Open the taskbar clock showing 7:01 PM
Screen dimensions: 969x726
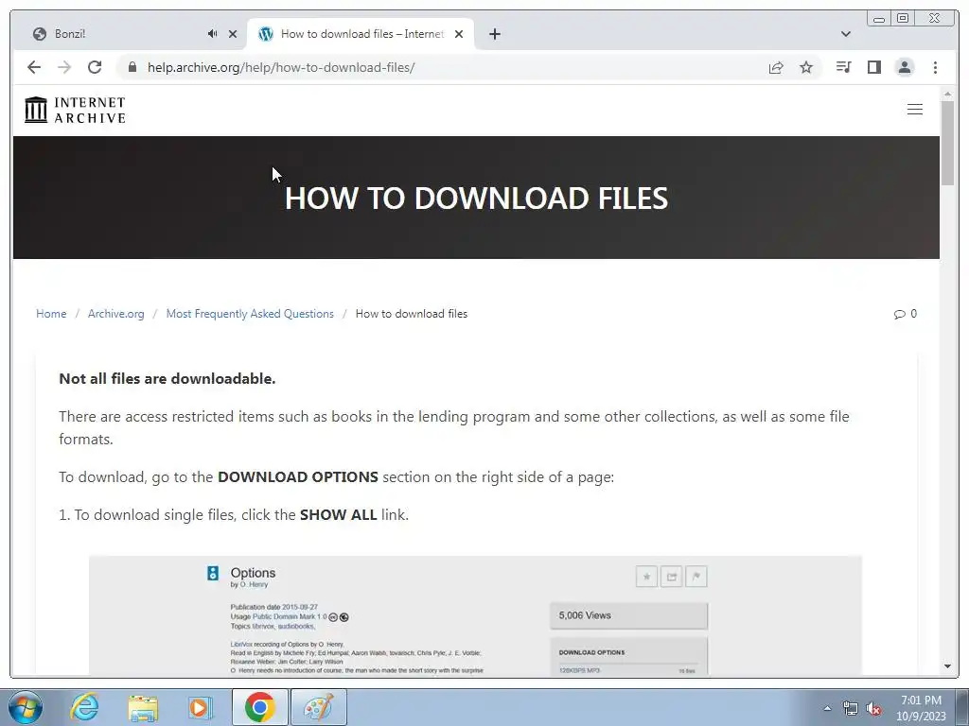[921, 708]
